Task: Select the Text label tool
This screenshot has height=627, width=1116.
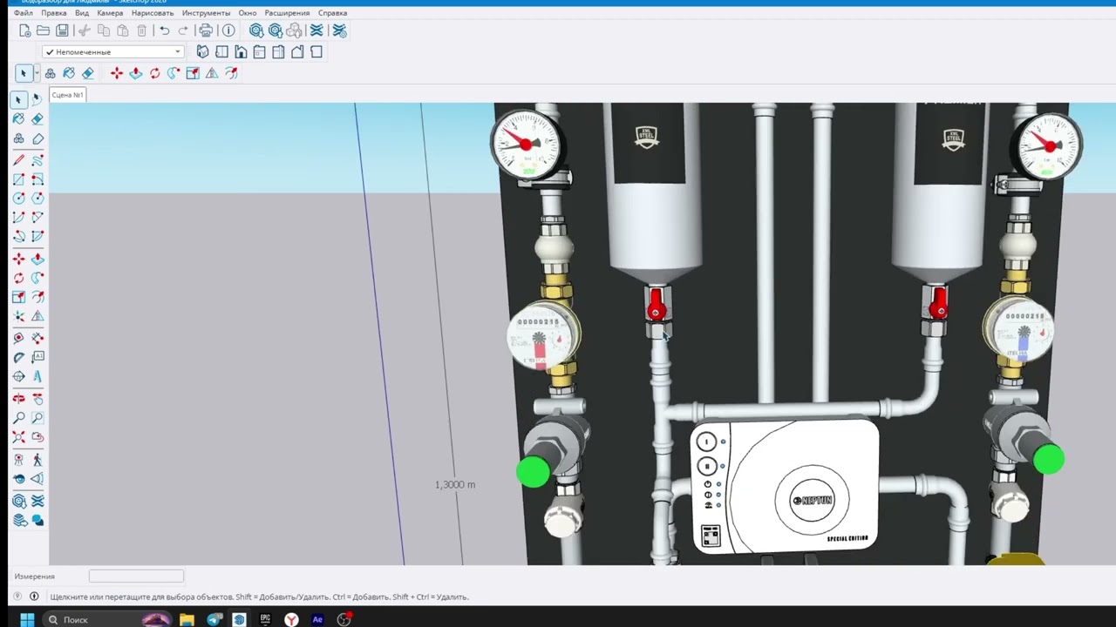Action: [37, 357]
